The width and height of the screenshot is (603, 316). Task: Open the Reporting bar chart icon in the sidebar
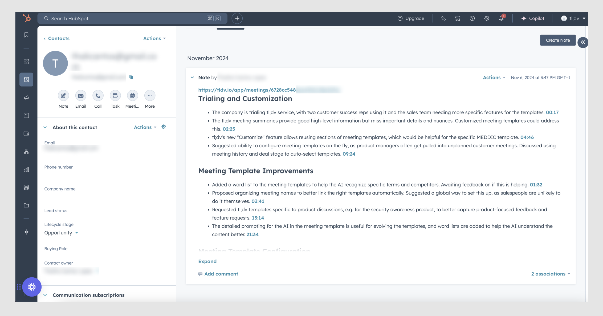[26, 169]
